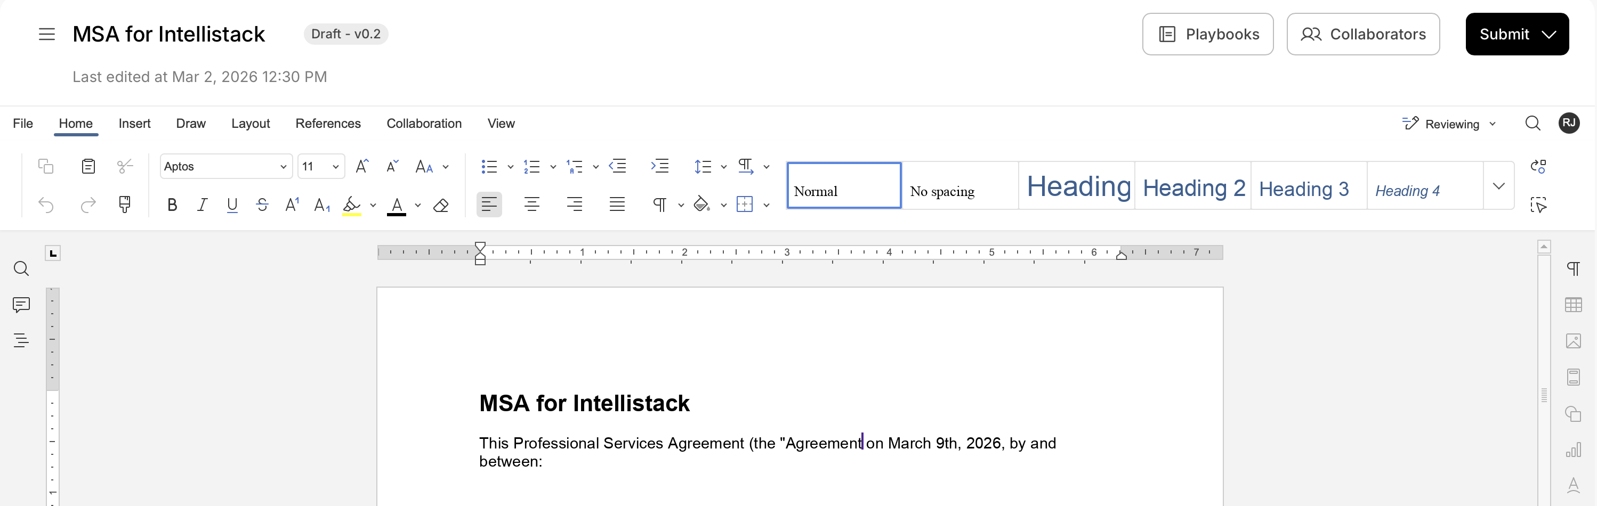Apply the Heading 2 style
Viewport: 1597px width, 506px height.
[1193, 187]
